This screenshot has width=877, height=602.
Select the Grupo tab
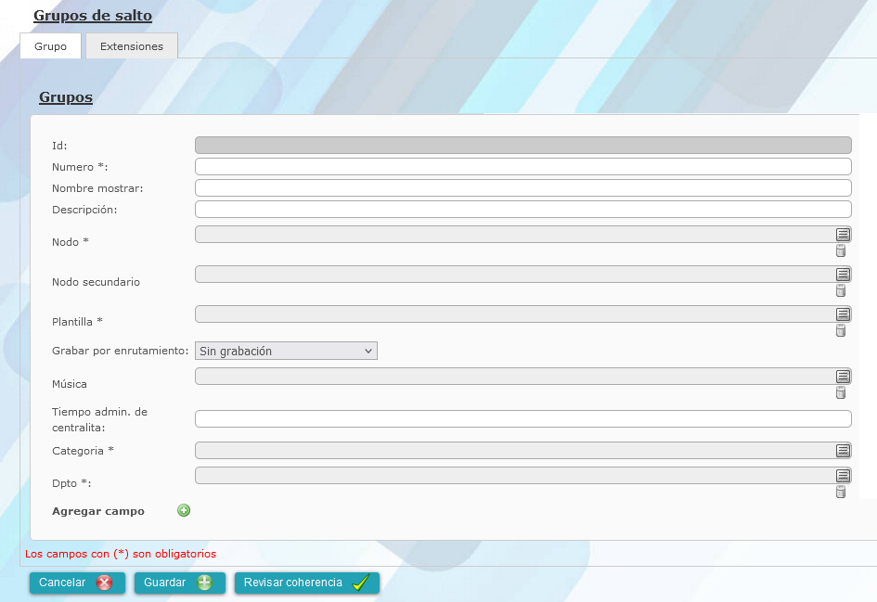coord(50,45)
